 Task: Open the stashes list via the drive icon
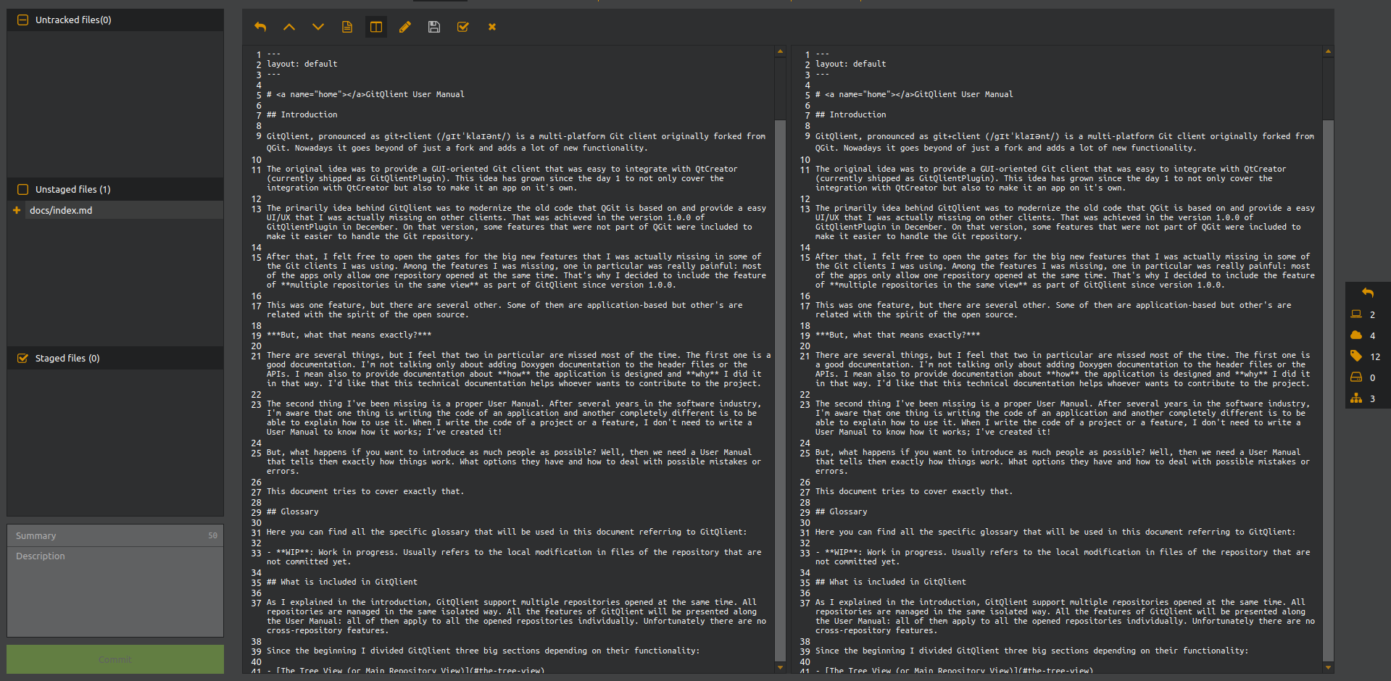click(1356, 377)
